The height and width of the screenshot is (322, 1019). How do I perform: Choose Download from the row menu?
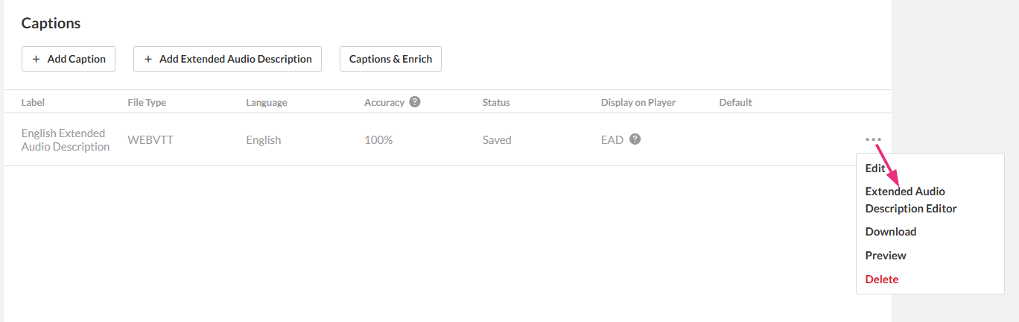[x=891, y=232]
